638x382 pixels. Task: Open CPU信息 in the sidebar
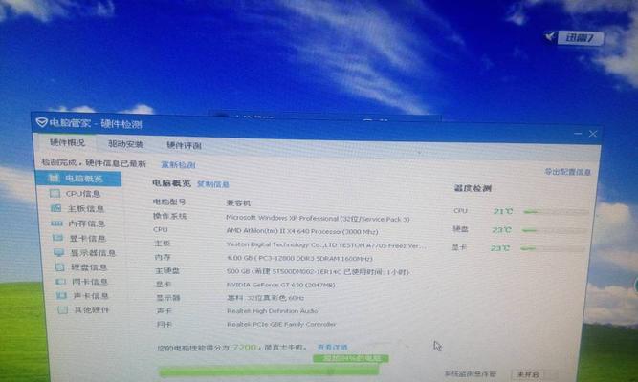[x=83, y=194]
